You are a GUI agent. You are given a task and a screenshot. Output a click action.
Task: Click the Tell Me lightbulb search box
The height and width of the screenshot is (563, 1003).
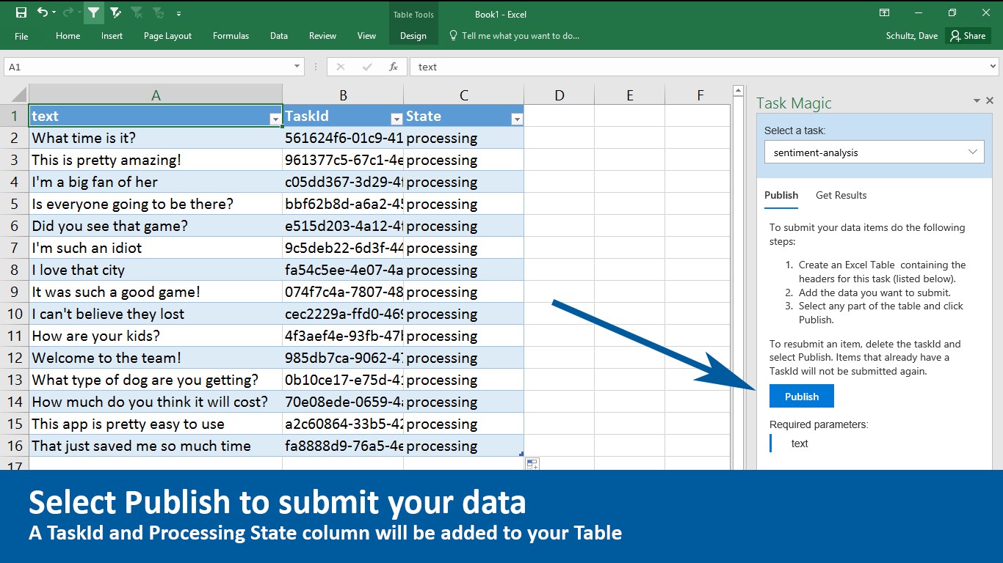(x=514, y=36)
